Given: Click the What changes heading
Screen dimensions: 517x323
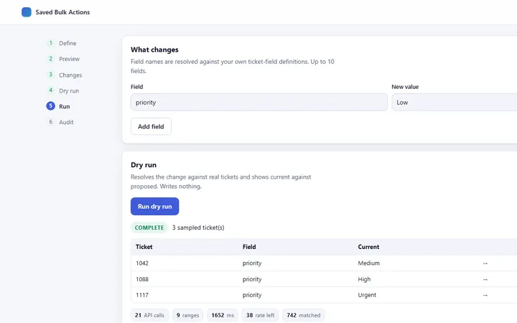Looking at the screenshot, I should [x=154, y=50].
